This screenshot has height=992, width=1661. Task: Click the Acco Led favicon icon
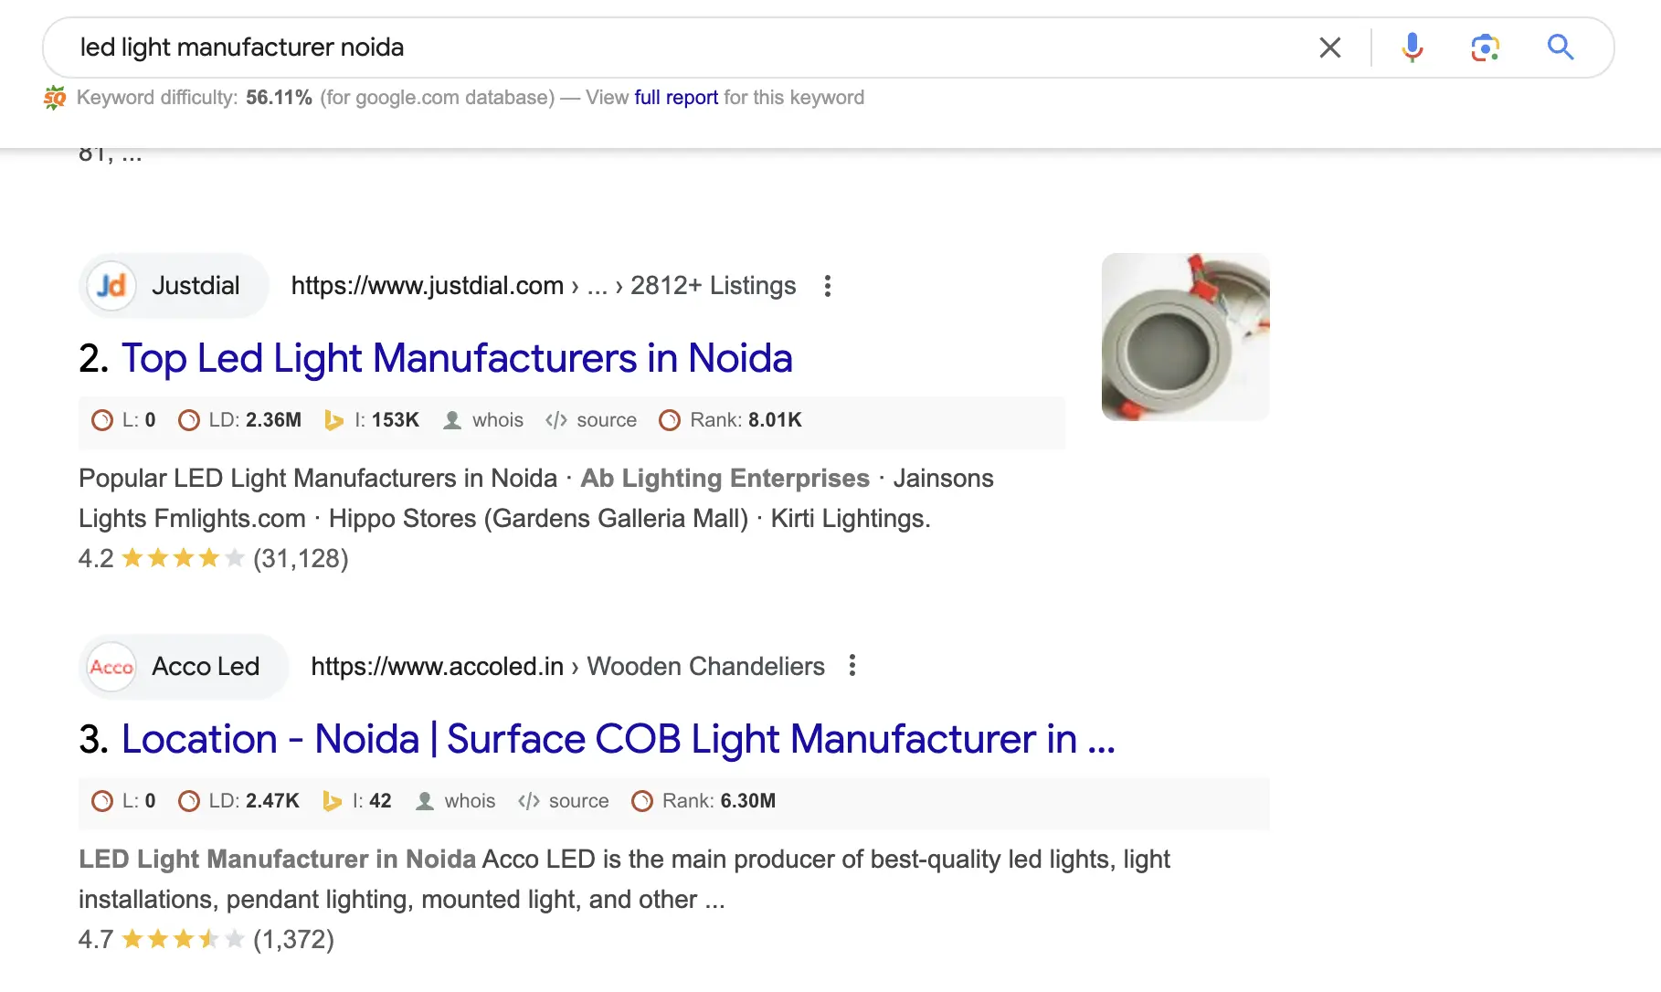click(111, 667)
